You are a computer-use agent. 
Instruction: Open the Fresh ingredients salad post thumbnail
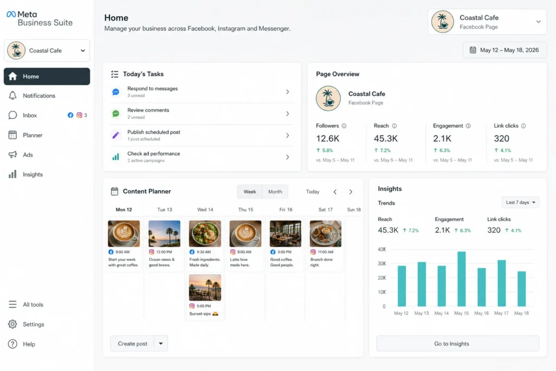[205, 234]
